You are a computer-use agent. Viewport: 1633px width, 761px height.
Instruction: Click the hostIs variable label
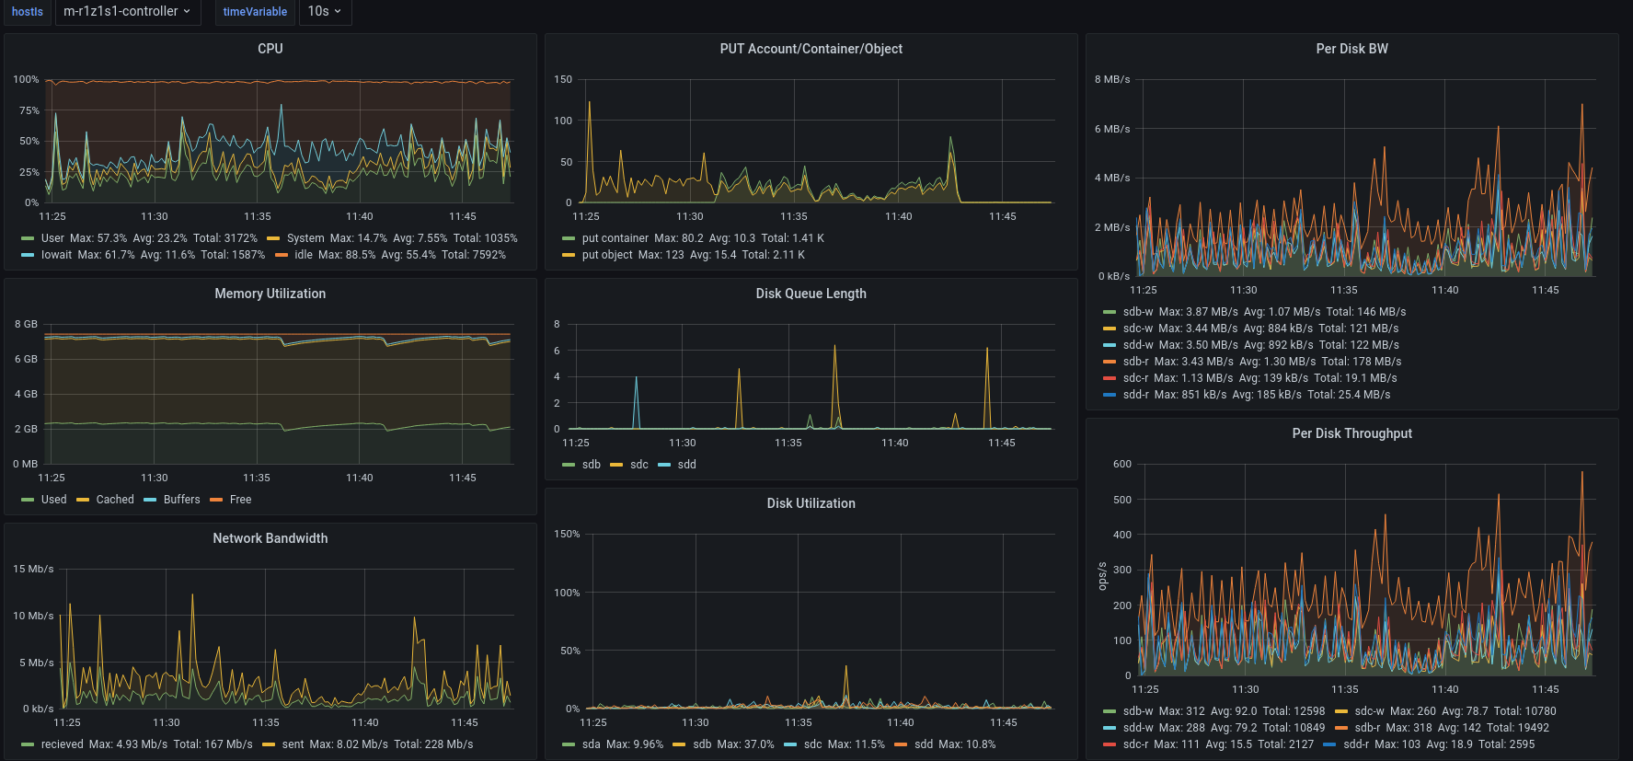(28, 12)
